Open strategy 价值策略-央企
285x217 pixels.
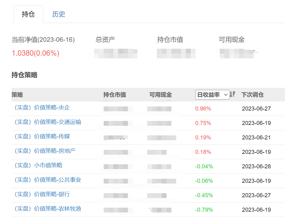coord(42,108)
